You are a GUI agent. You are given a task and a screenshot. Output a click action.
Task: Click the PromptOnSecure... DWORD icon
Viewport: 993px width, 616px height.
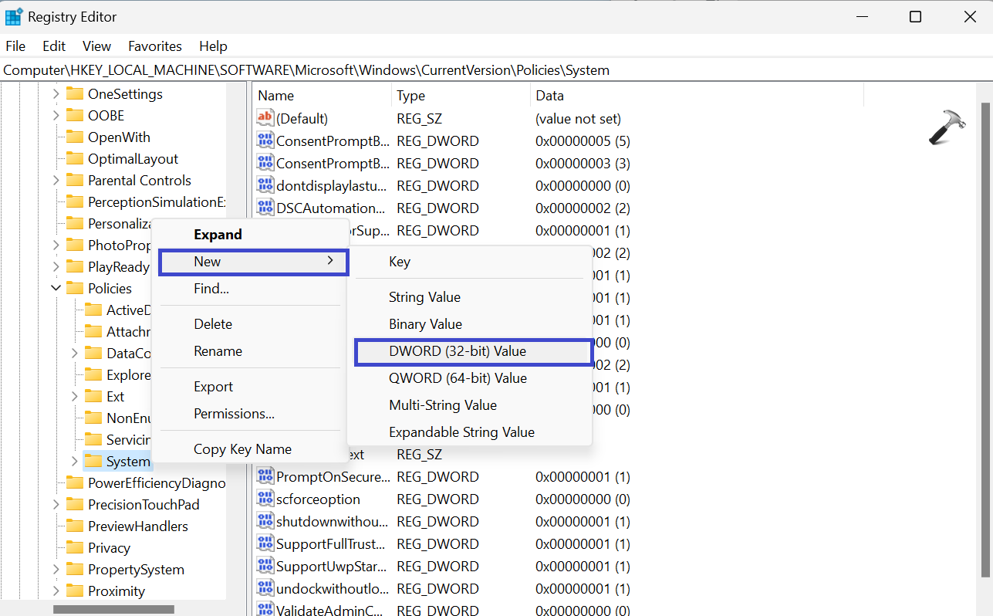click(x=265, y=476)
